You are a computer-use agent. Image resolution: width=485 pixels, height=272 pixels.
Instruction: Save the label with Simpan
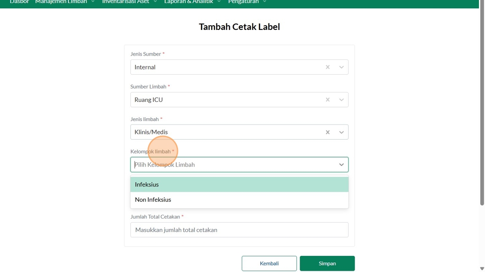[327, 263]
